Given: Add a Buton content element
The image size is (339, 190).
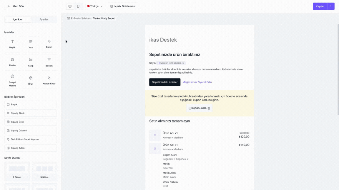Looking at the screenshot, I should click(49, 44).
